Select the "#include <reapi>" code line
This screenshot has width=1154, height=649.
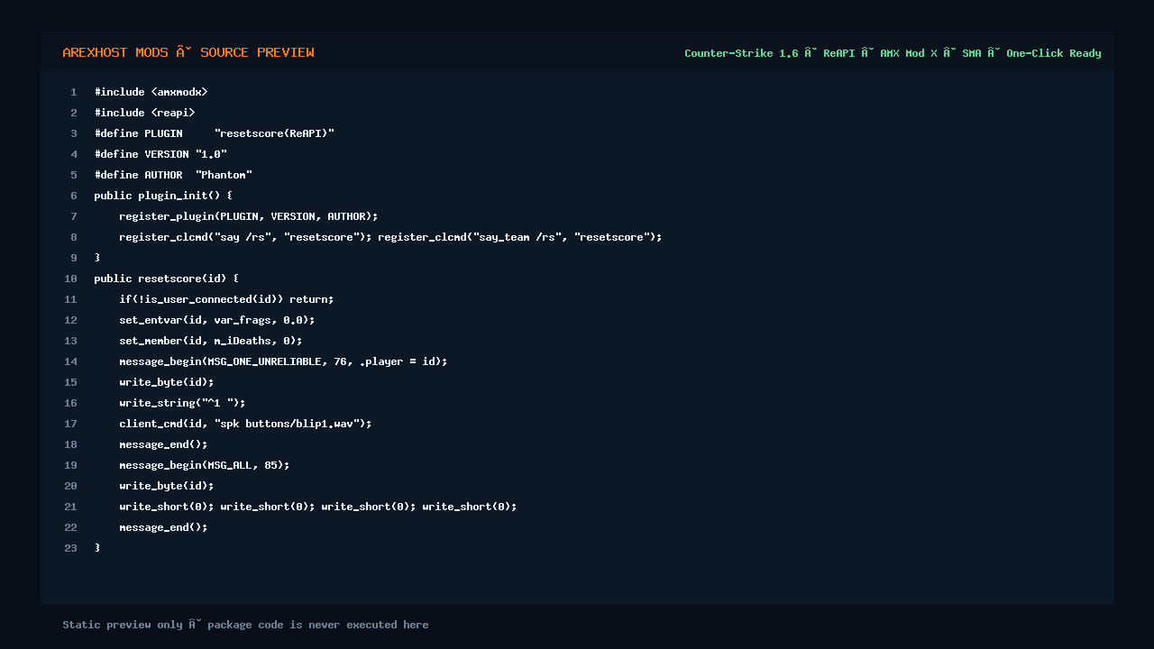pos(145,113)
